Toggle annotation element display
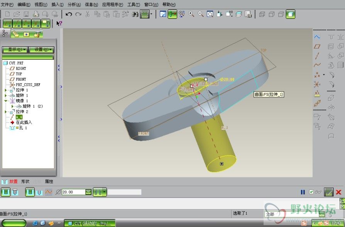345x227 pixels. [46, 23]
